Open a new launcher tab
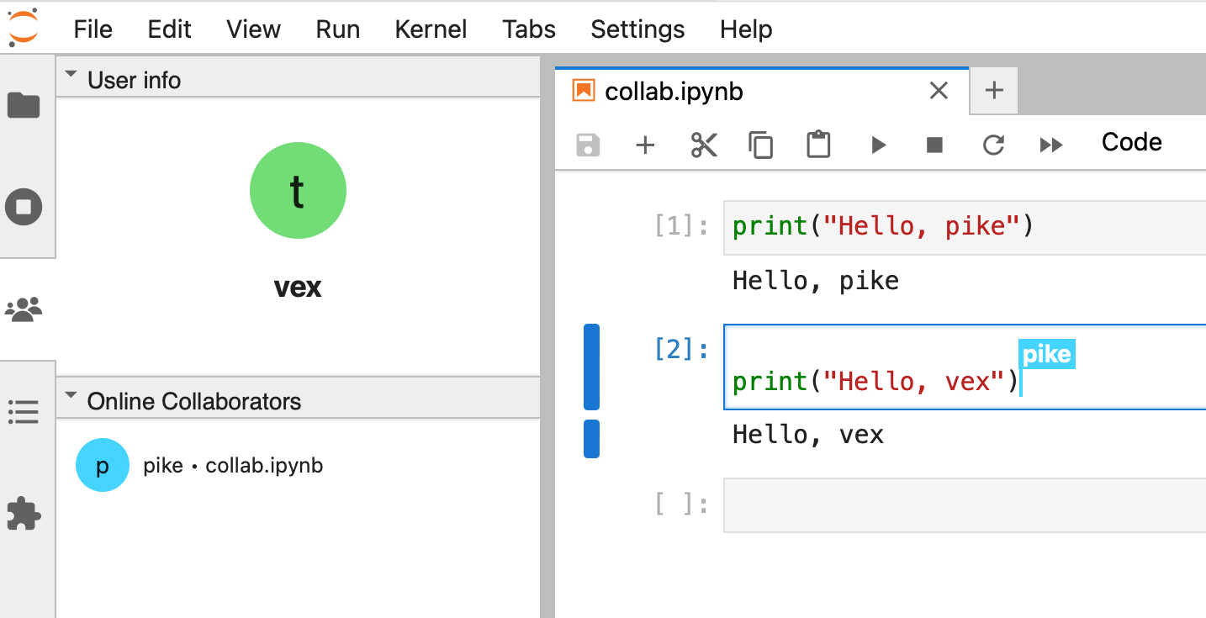The image size is (1206, 618). coord(993,90)
